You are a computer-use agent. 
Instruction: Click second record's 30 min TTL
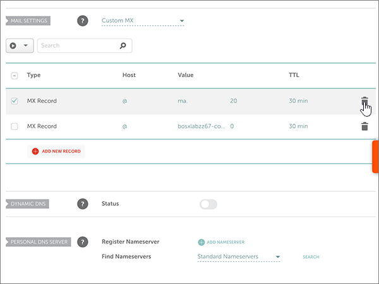[x=298, y=126]
